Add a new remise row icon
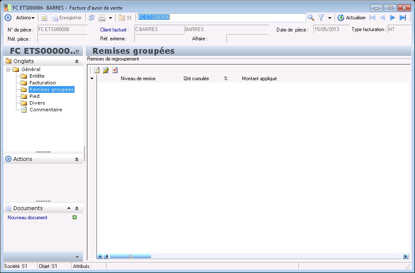 pos(97,70)
